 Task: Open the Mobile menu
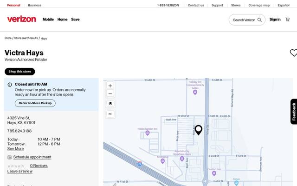coord(48,20)
